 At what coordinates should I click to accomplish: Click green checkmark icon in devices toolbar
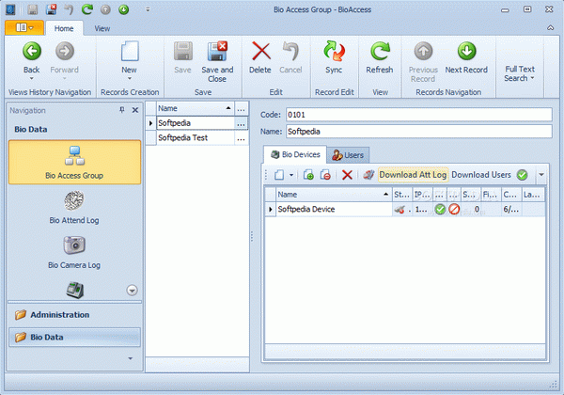pos(522,175)
